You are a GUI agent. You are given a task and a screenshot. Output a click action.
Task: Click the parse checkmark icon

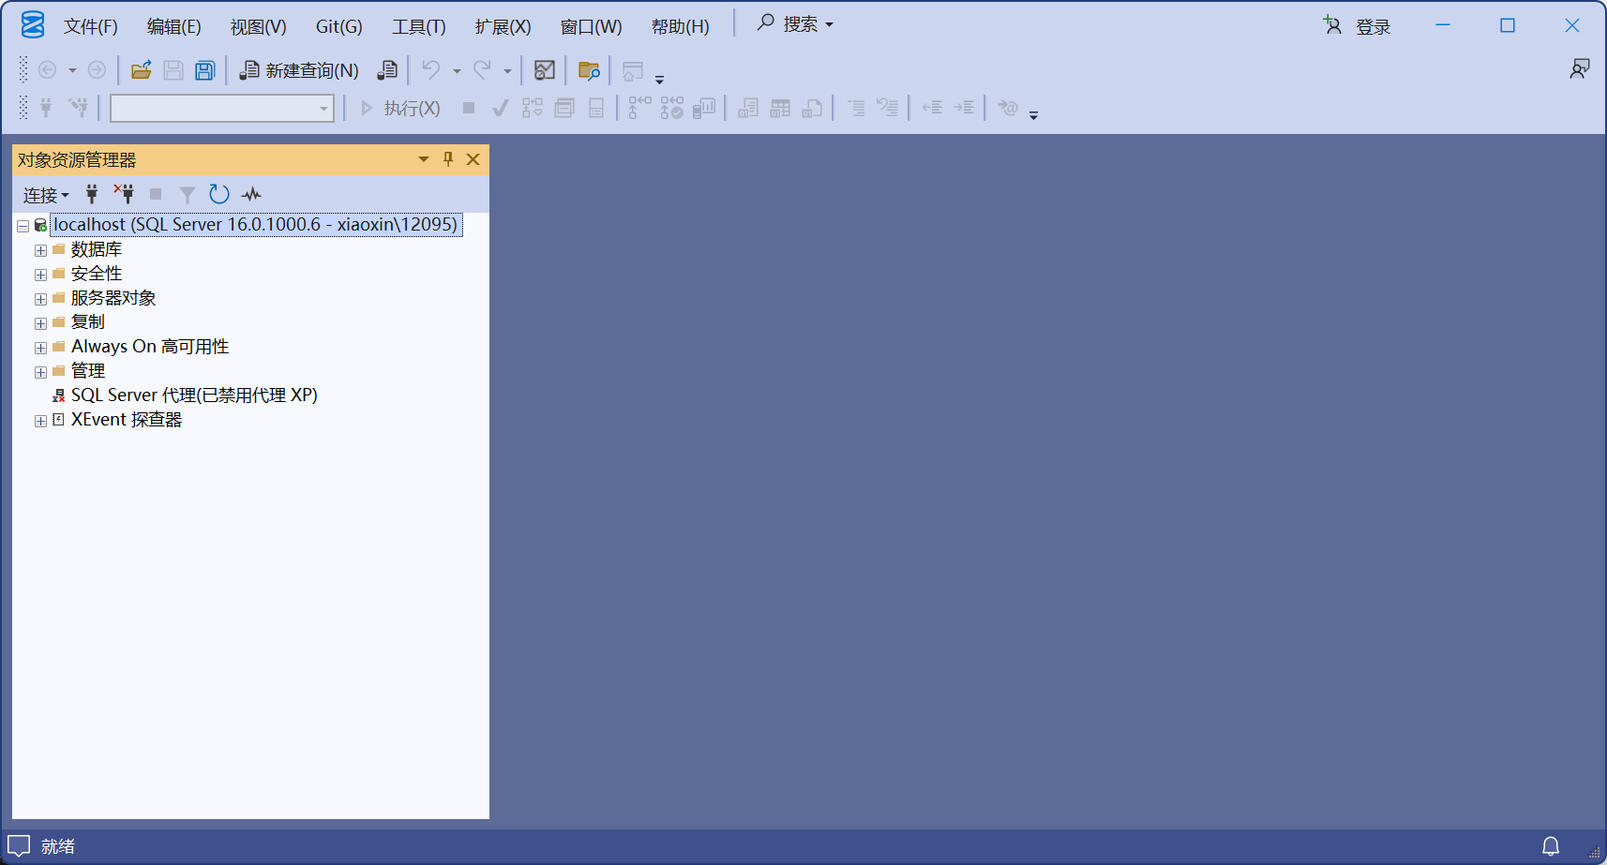pos(500,108)
